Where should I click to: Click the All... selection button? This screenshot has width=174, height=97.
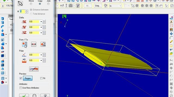point(88,6)
